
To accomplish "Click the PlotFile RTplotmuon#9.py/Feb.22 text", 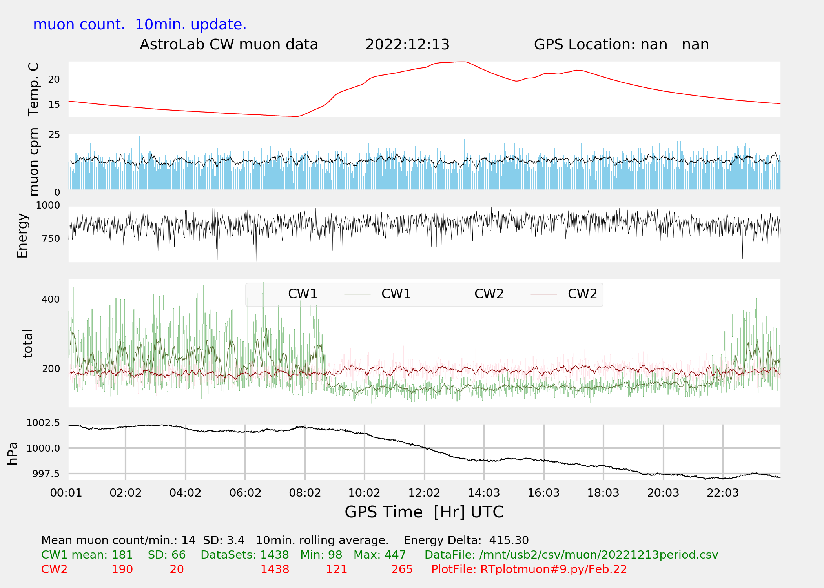I will [x=529, y=569].
